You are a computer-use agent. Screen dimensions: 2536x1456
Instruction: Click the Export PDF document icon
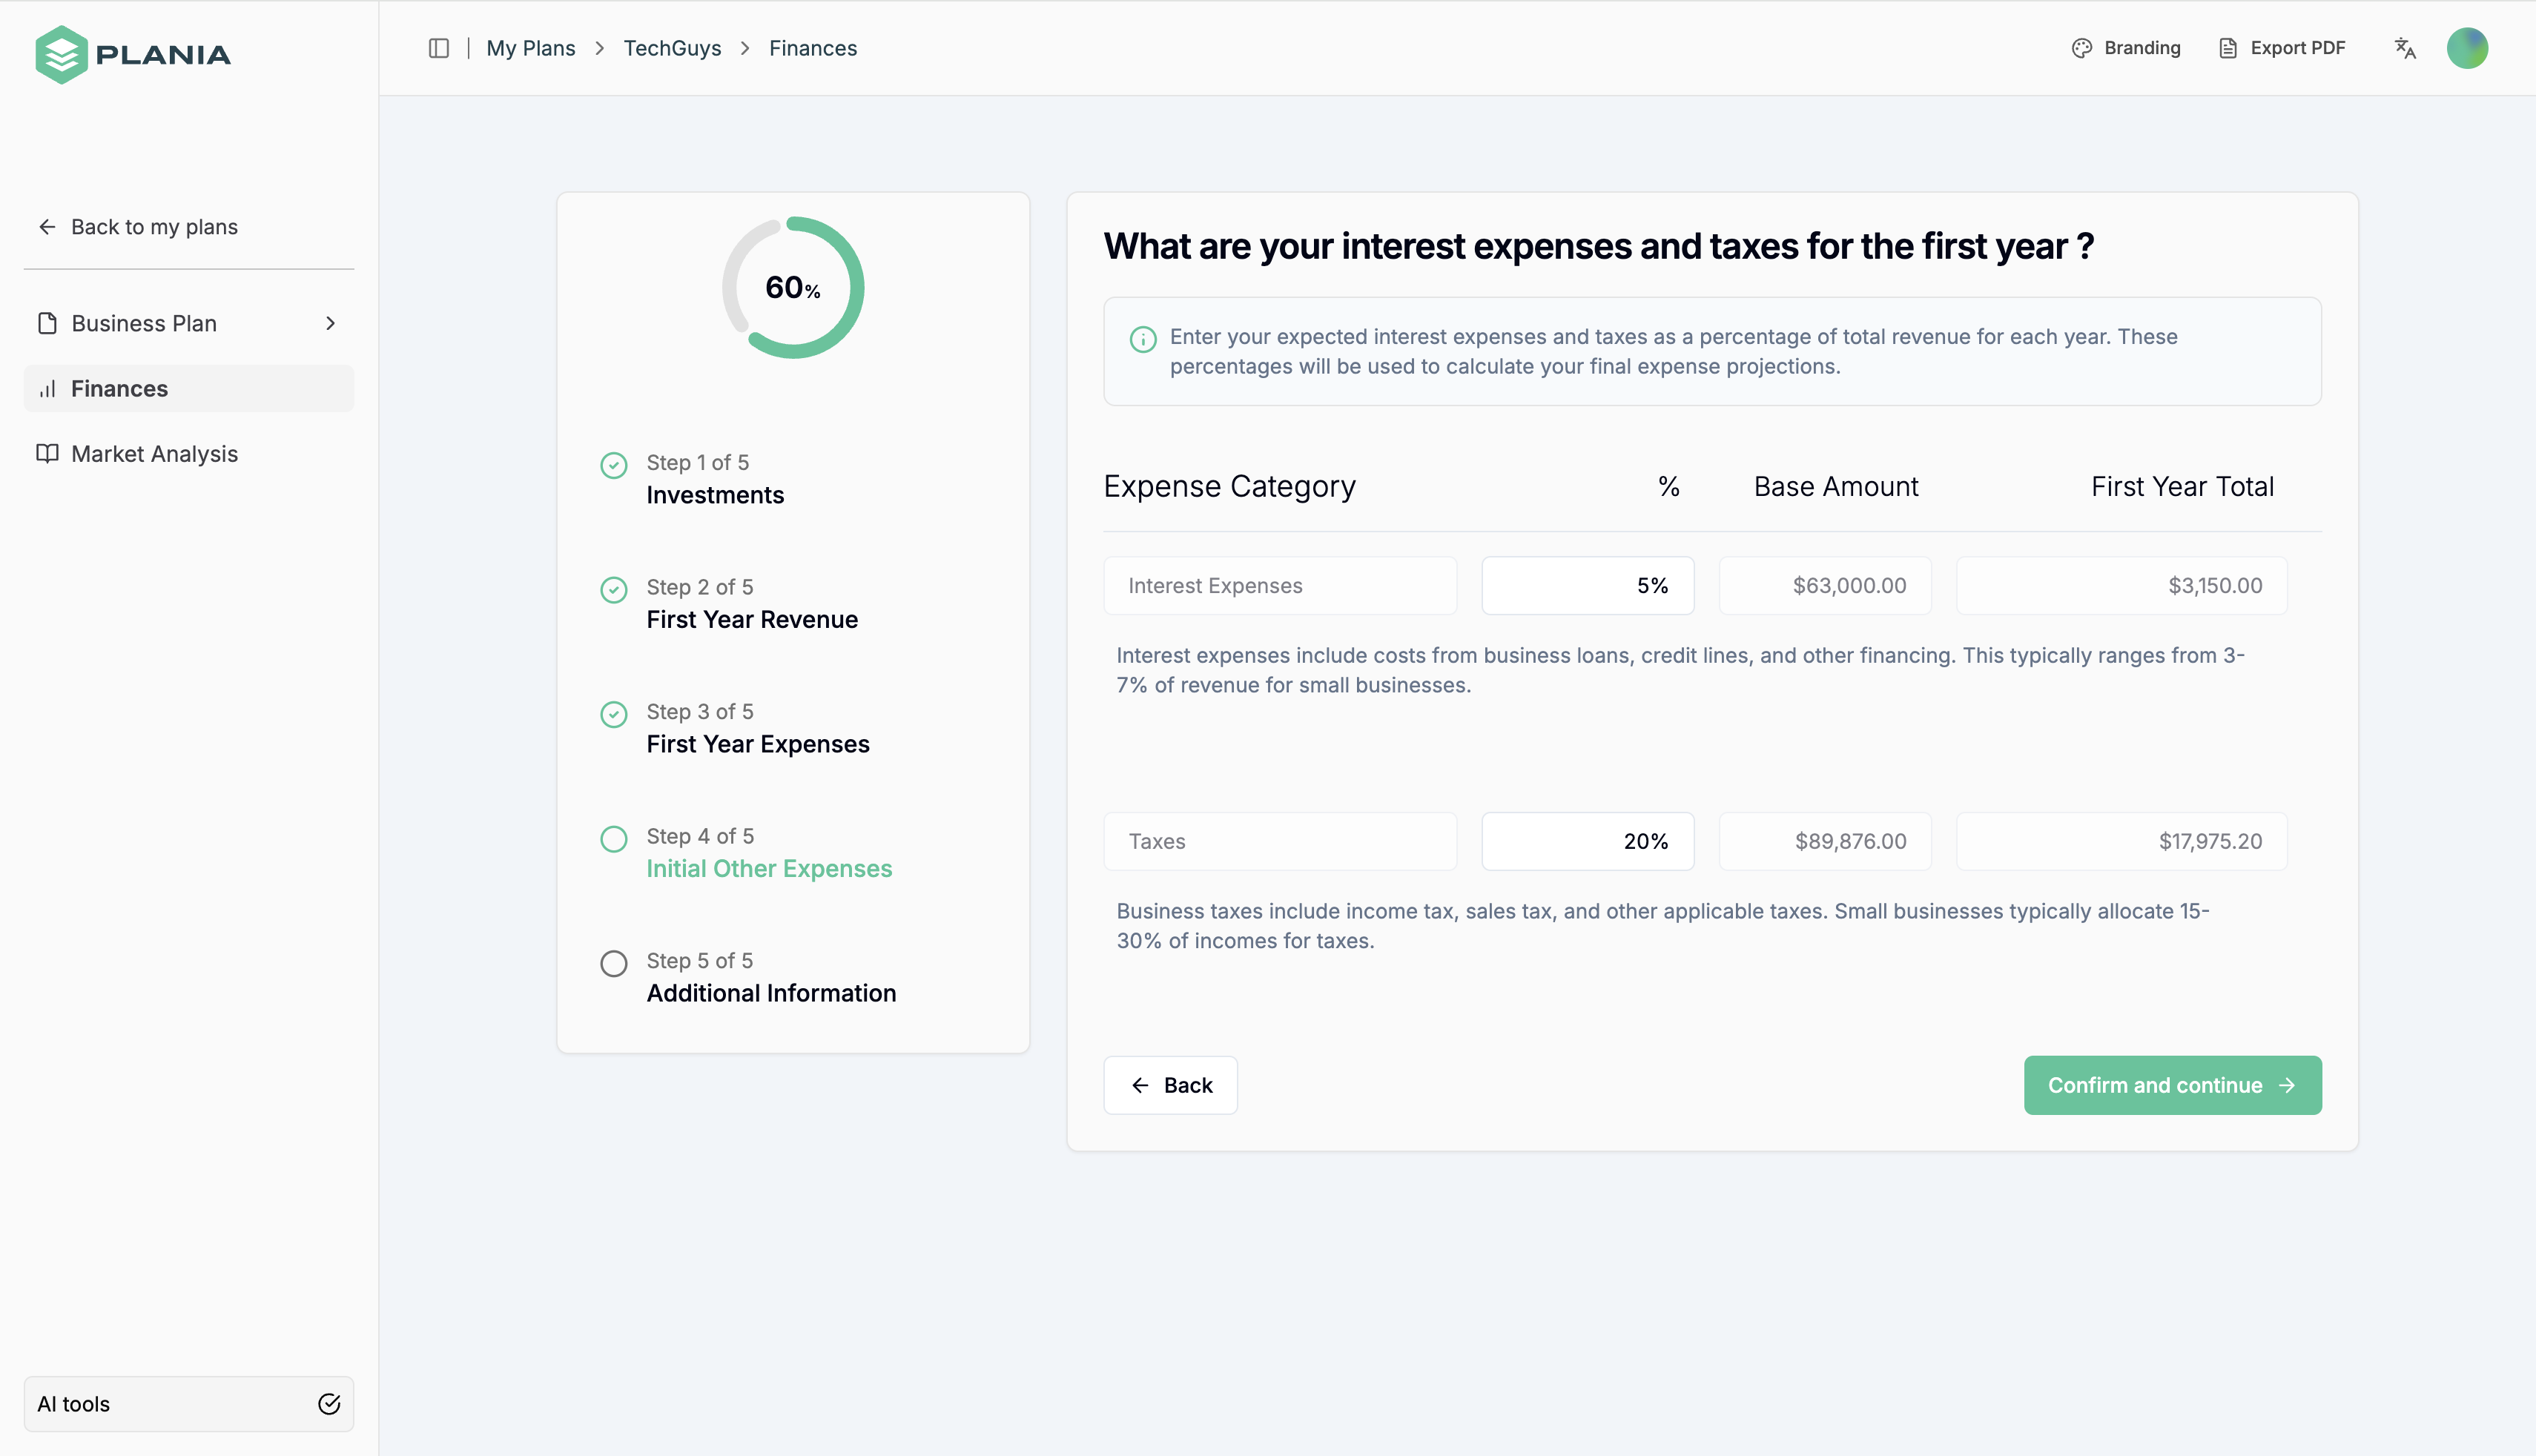[2228, 48]
